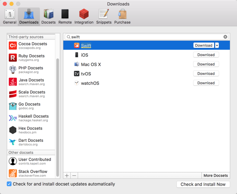Download the iOS docset
The image size is (237, 194).
tap(206, 55)
